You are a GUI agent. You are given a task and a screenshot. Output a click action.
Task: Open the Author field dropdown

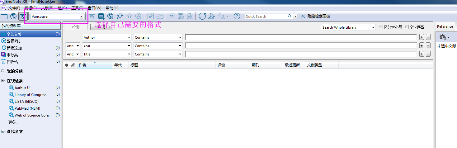(x=107, y=37)
